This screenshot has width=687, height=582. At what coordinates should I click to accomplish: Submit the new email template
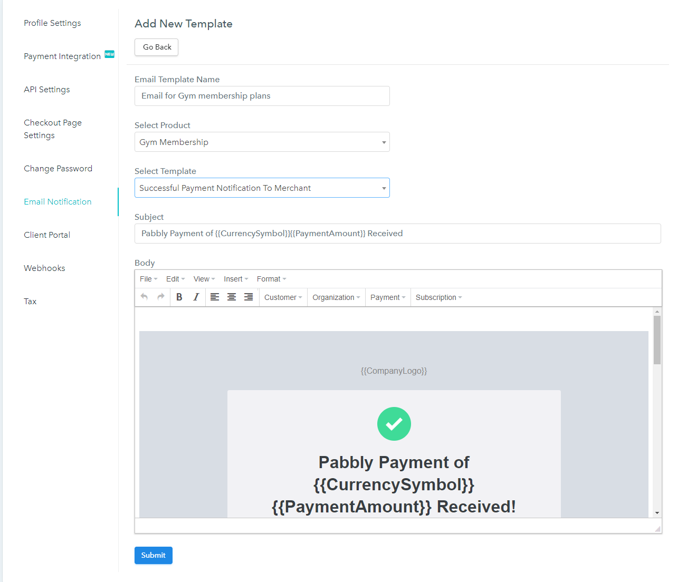(154, 555)
